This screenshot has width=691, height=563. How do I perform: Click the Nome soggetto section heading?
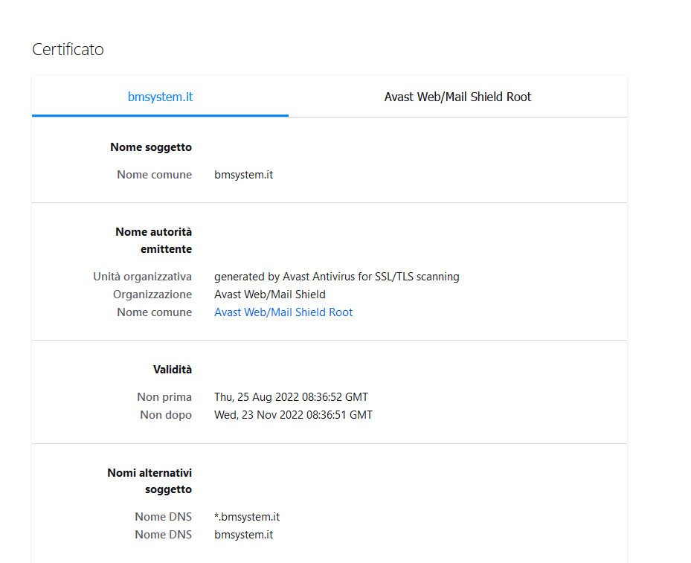pos(151,147)
